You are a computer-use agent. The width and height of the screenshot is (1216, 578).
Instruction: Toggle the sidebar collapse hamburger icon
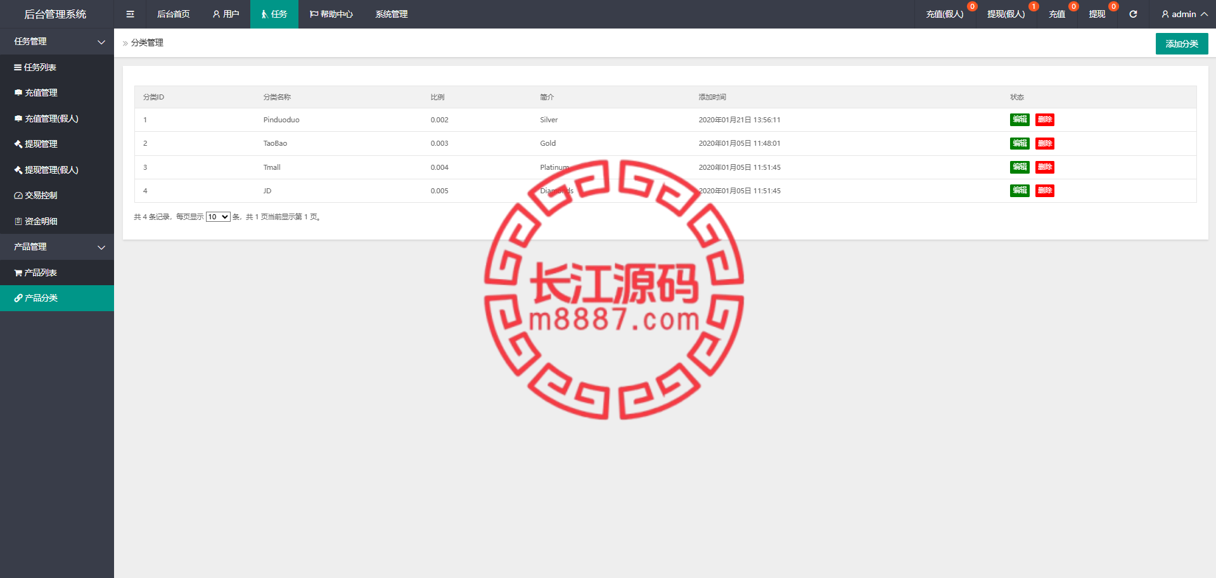click(130, 14)
